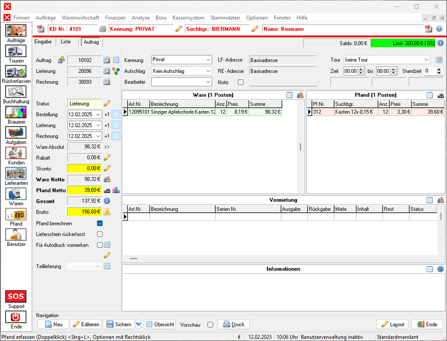Open the Aufschlag dropdown
The image size is (447, 341).
pyautogui.click(x=208, y=71)
